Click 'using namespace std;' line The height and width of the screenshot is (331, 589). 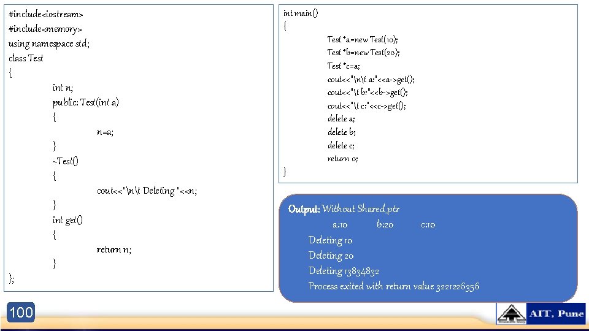point(49,44)
